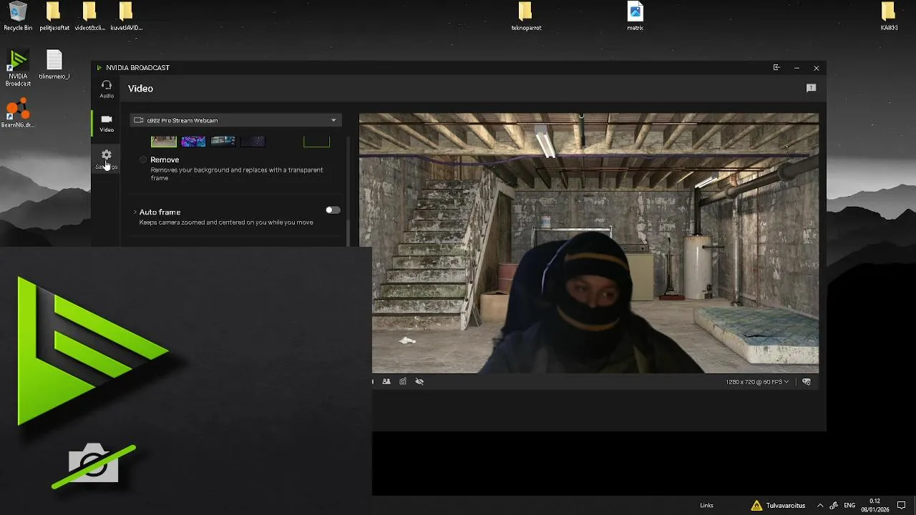Viewport: 916px width, 515px height.
Task: Select the BeamNG.drive desktop shortcut
Action: [18, 113]
